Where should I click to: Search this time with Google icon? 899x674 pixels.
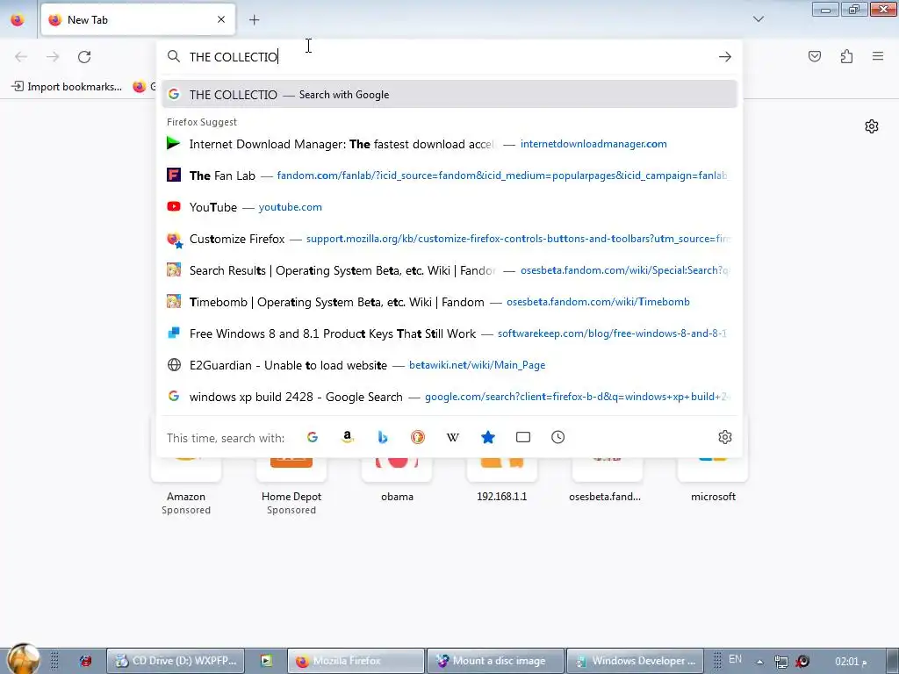point(313,437)
